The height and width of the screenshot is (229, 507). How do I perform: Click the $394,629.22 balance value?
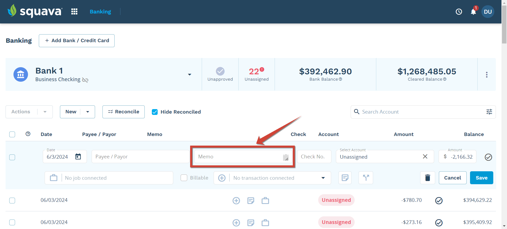(477, 200)
